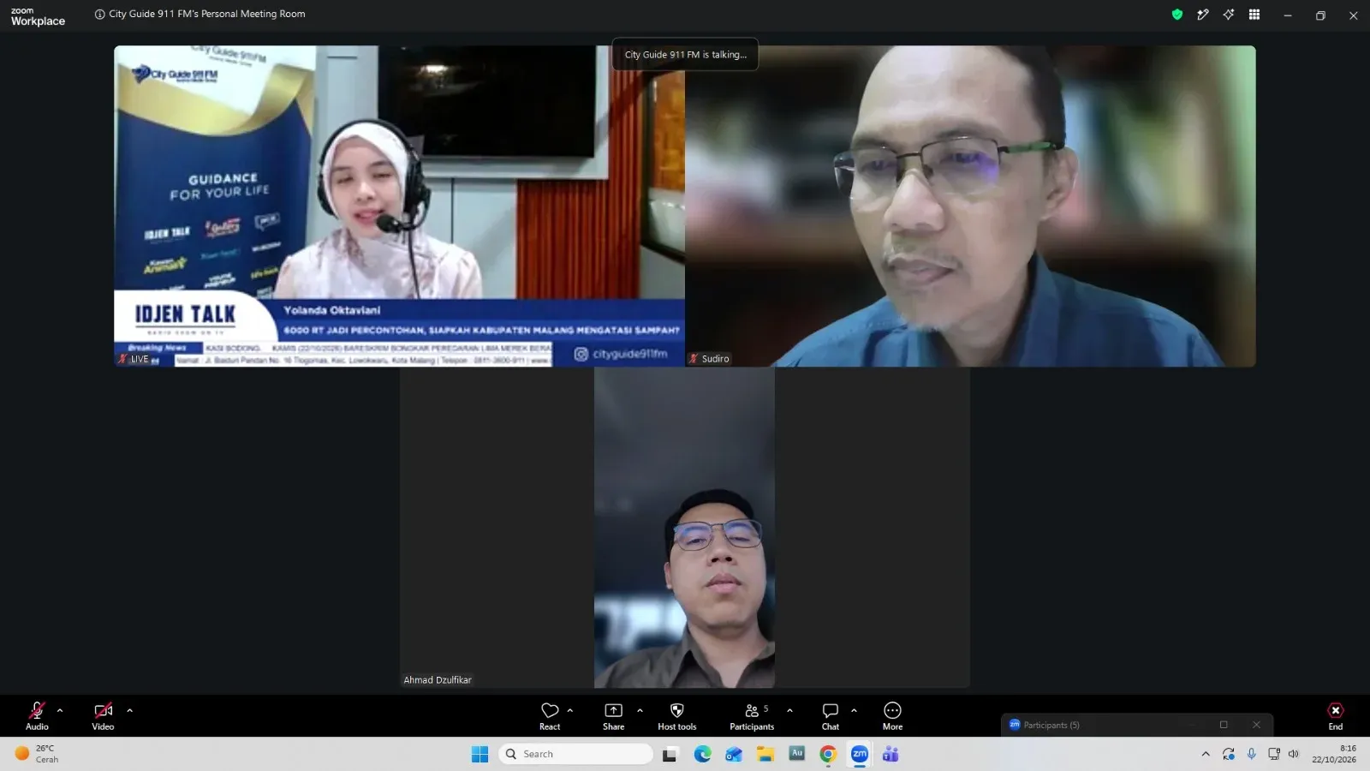Open File Explorer from taskbar
Viewport: 1370px width, 771px height.
[x=765, y=754]
